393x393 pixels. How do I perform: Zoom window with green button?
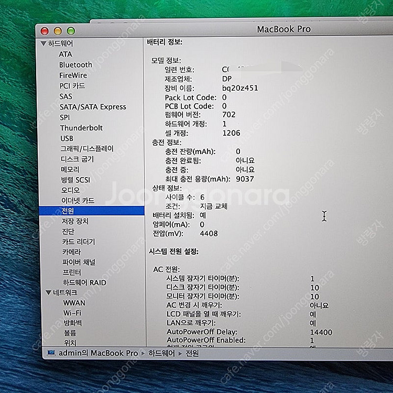(x=71, y=31)
